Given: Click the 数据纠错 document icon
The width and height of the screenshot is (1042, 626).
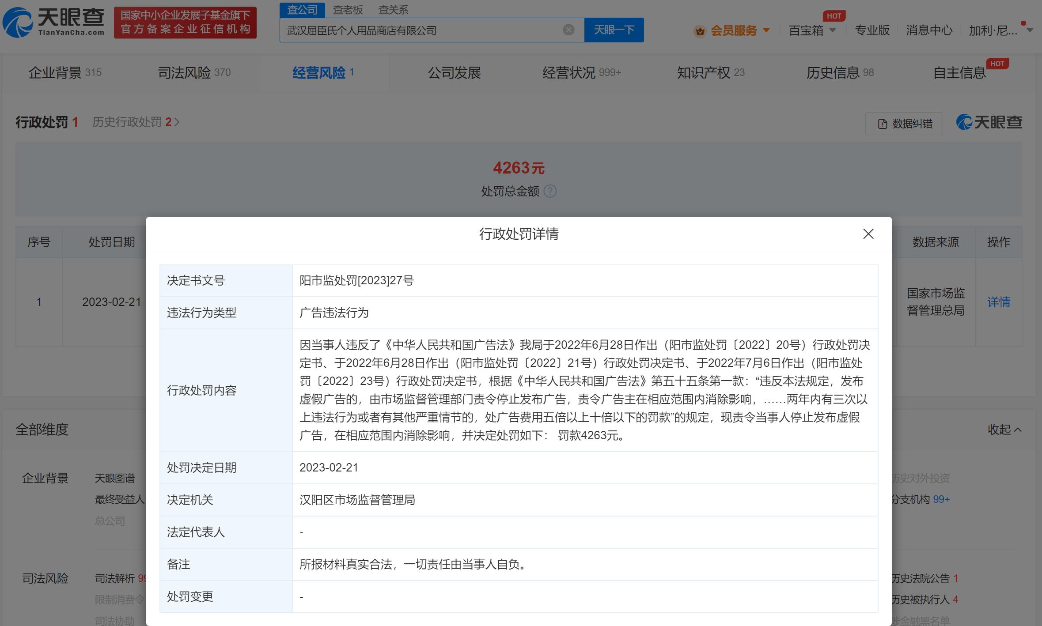Looking at the screenshot, I should point(882,124).
